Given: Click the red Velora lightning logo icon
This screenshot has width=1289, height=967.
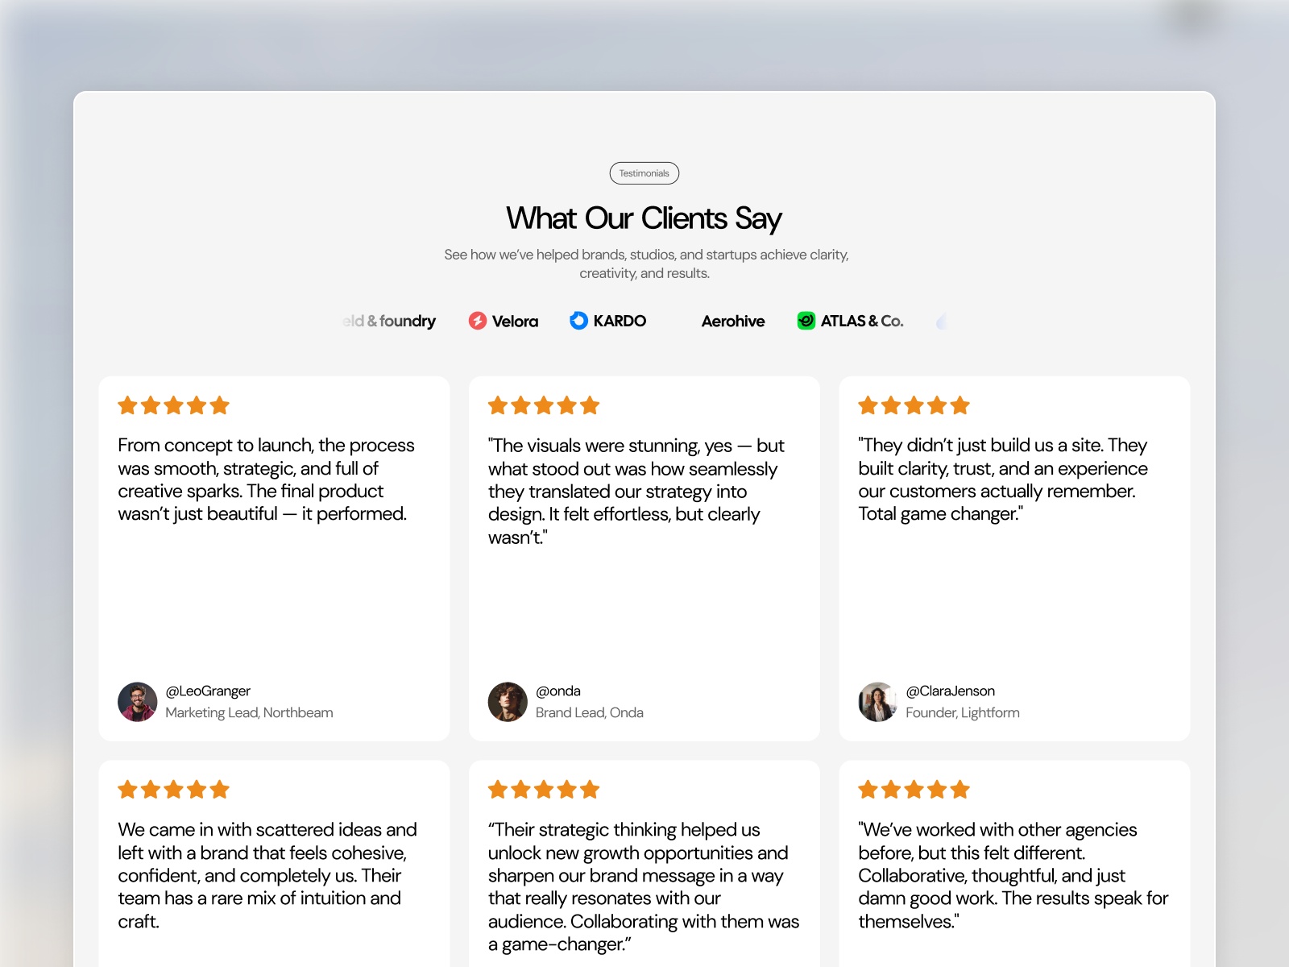Looking at the screenshot, I should tap(478, 321).
